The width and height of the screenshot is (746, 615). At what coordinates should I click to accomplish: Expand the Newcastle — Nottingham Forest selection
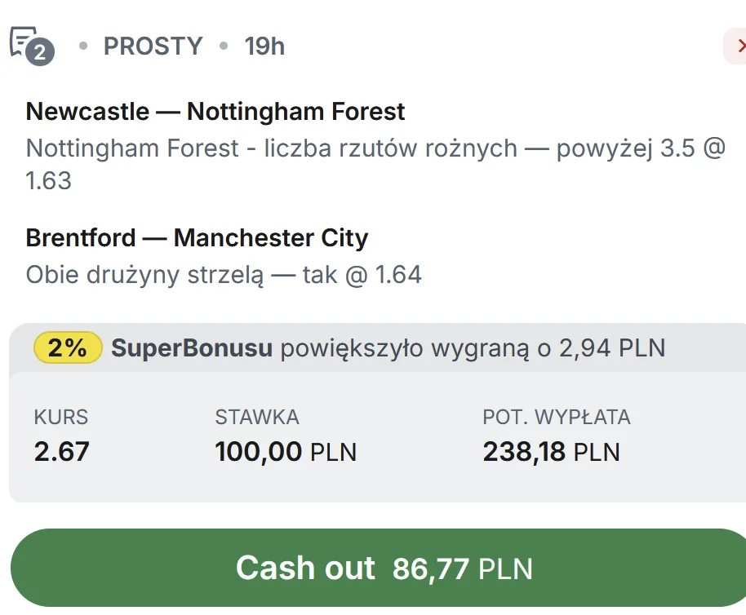tap(215, 112)
